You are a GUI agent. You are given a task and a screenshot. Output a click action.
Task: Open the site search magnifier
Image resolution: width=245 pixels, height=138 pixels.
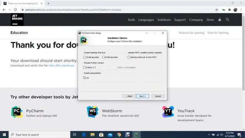227,20
